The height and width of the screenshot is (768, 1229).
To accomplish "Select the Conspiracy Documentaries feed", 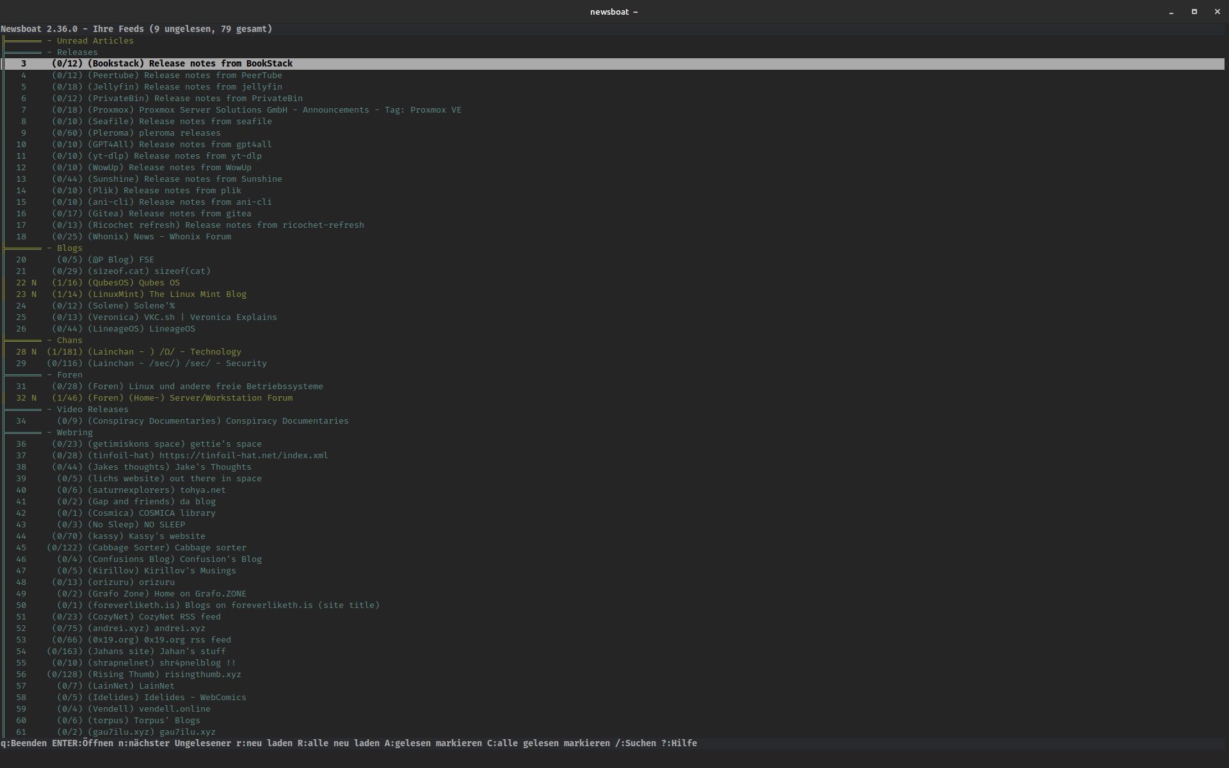I will pos(218,421).
